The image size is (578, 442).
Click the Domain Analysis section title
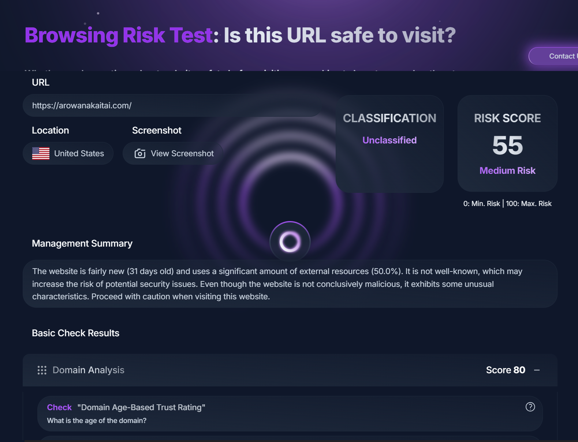pyautogui.click(x=88, y=370)
